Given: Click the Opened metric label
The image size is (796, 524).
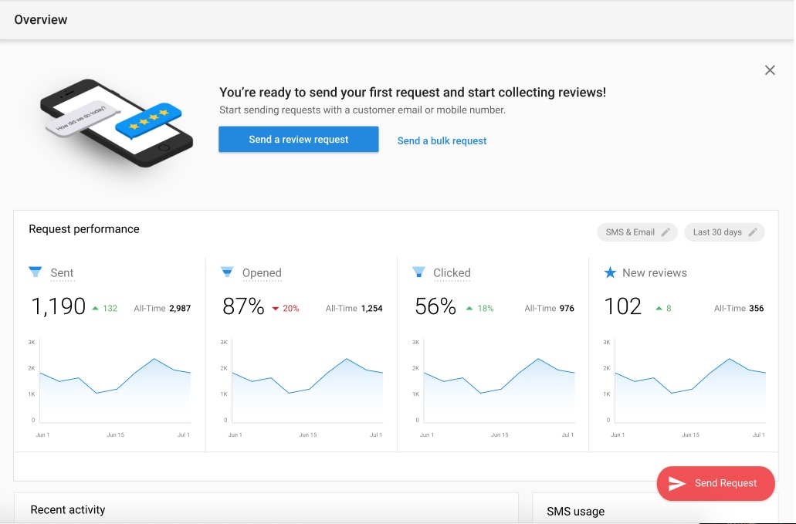Looking at the screenshot, I should click(x=262, y=272).
